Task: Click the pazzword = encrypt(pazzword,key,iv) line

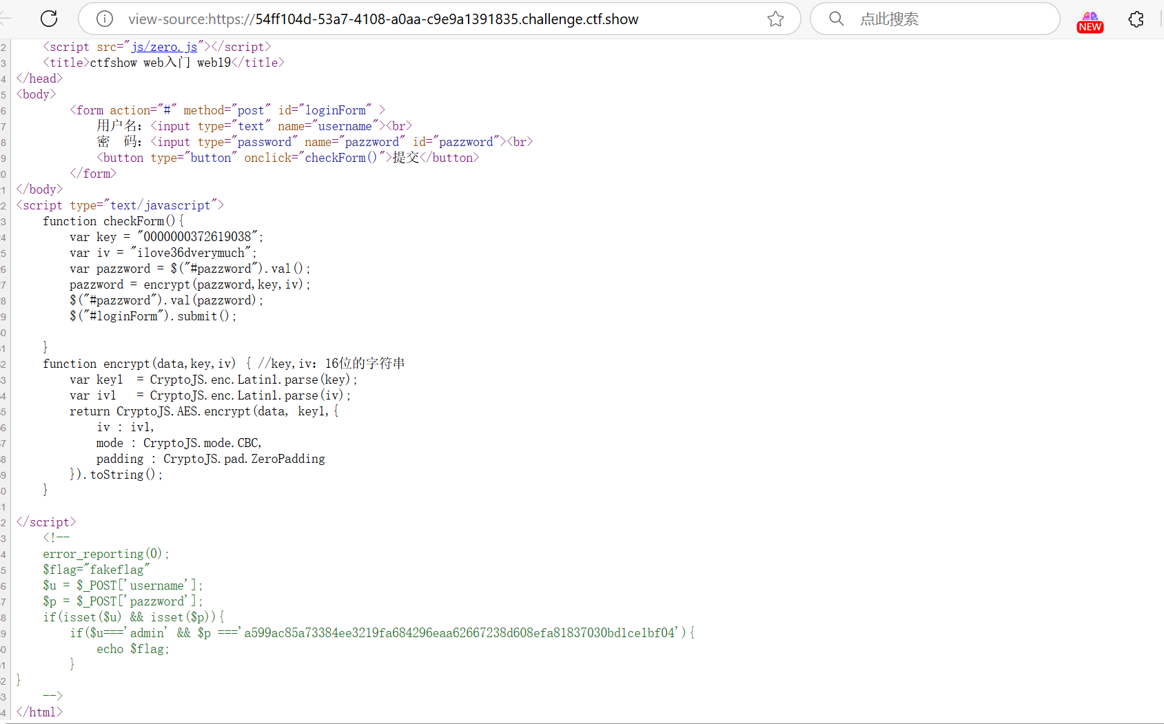Action: (x=190, y=285)
